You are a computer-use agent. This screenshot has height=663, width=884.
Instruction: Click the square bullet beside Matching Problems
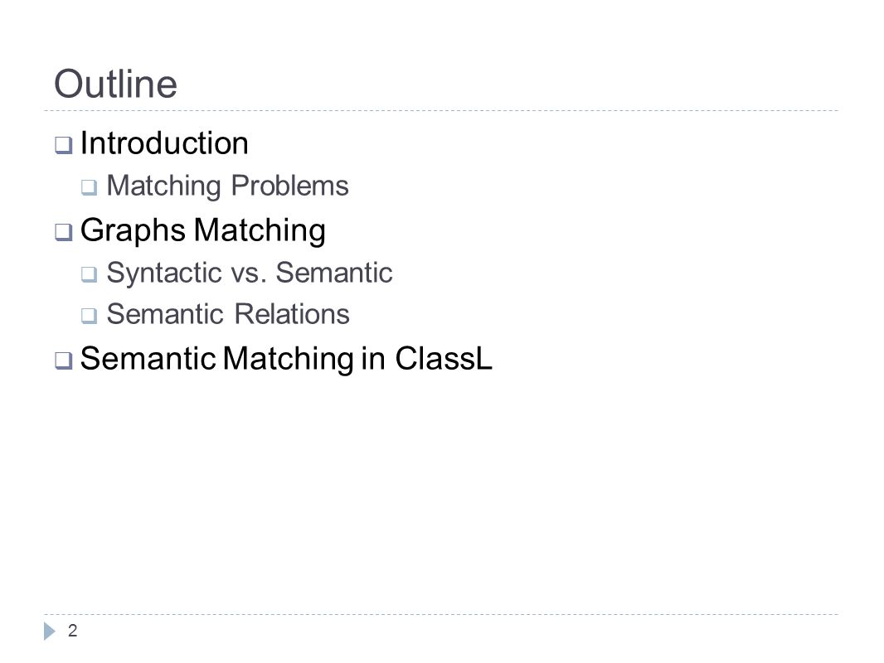(x=89, y=187)
